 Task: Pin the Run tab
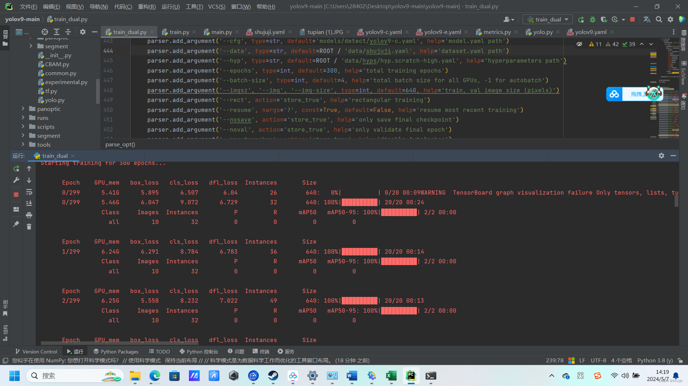pos(16,224)
